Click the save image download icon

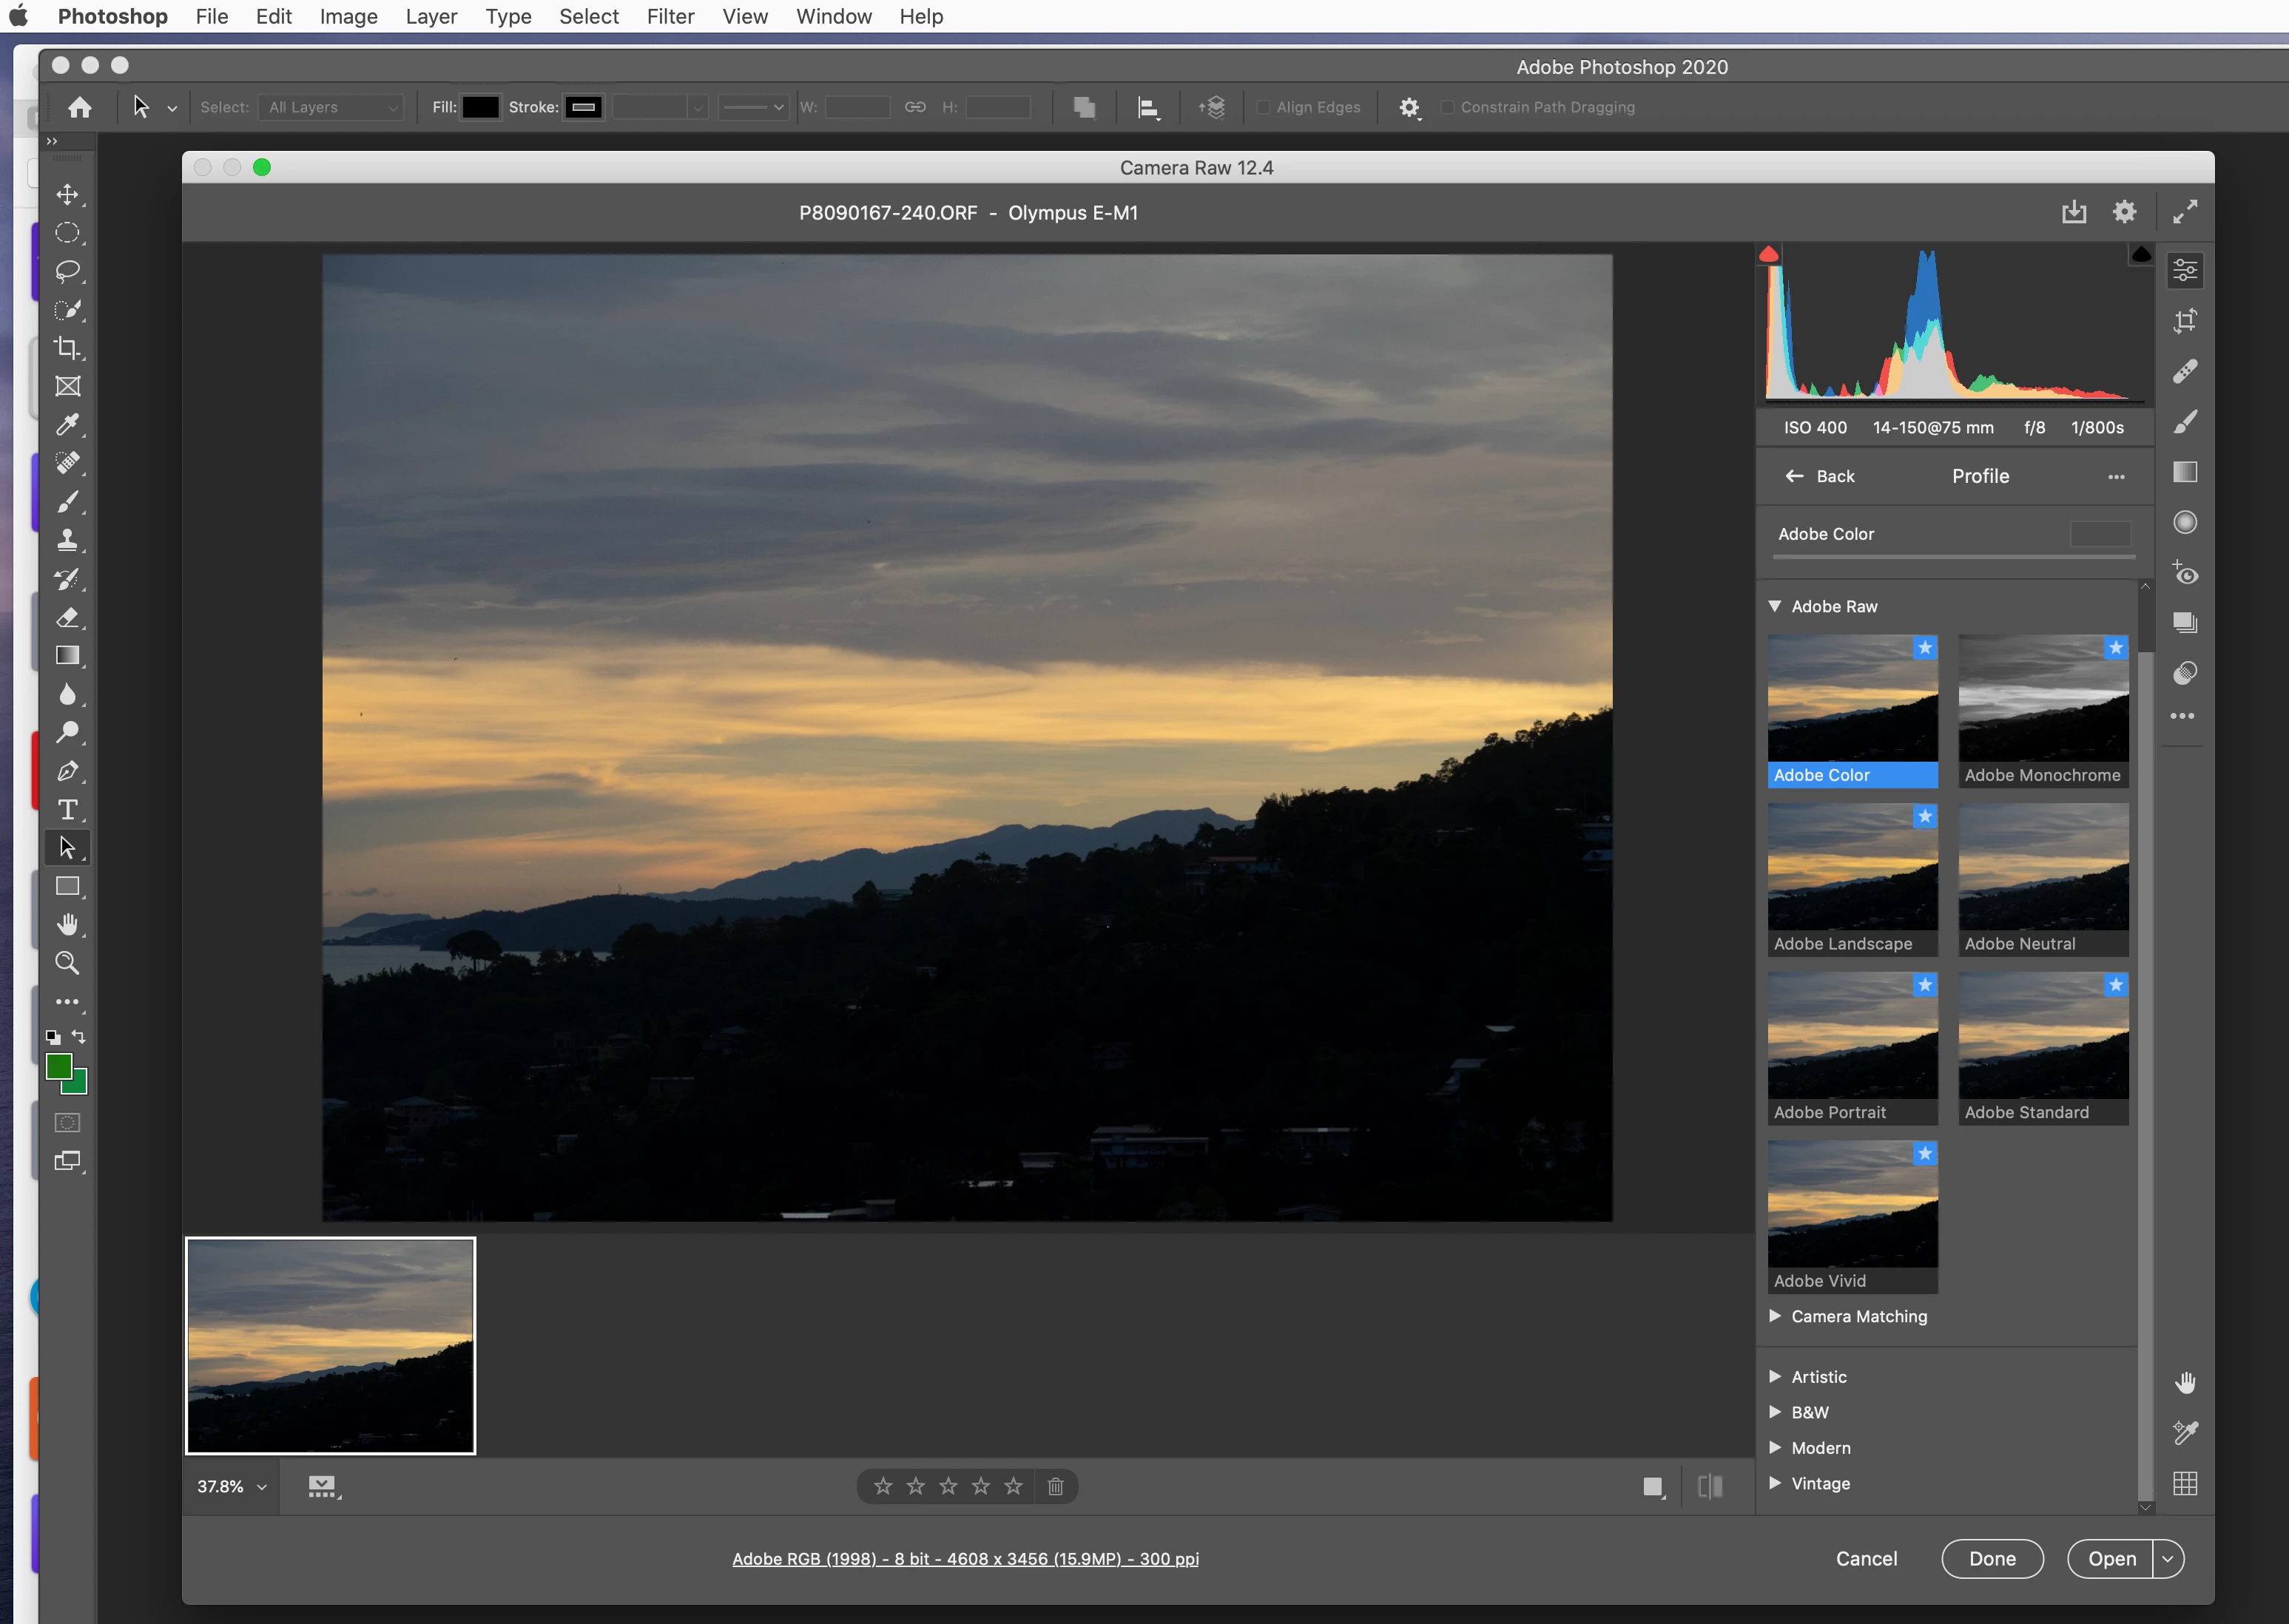(x=2074, y=212)
